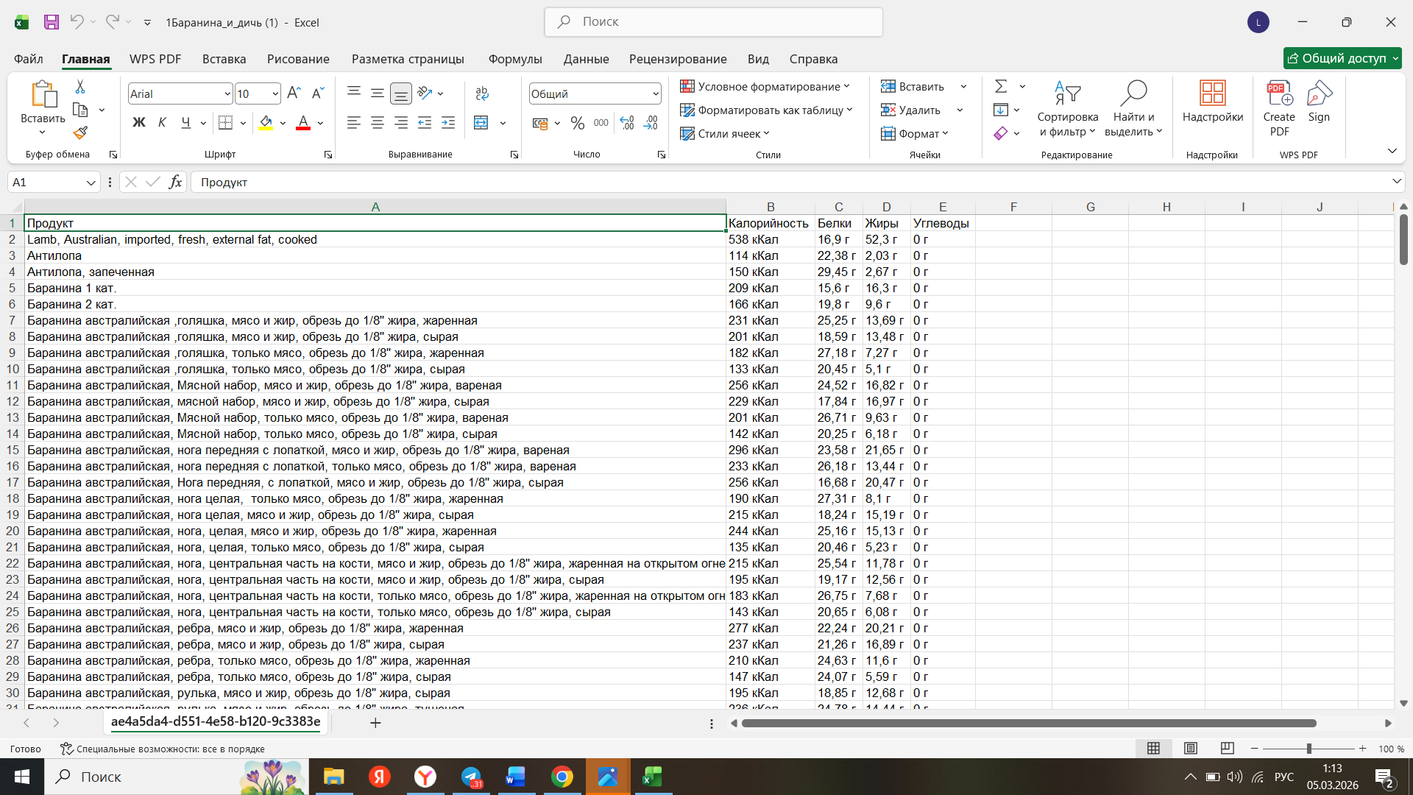Expand the formula bar
1413x795 pixels.
[x=1397, y=182]
